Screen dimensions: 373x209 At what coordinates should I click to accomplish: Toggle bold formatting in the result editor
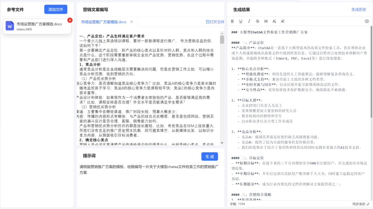point(232,21)
